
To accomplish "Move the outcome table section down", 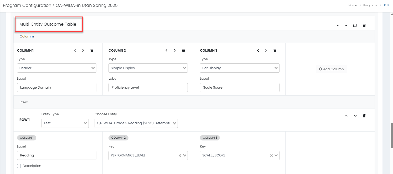I will tap(346, 25).
